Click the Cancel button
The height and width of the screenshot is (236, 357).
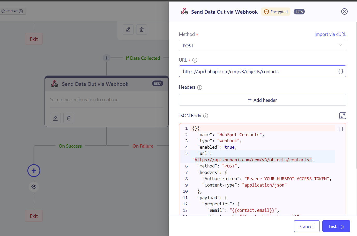307,226
